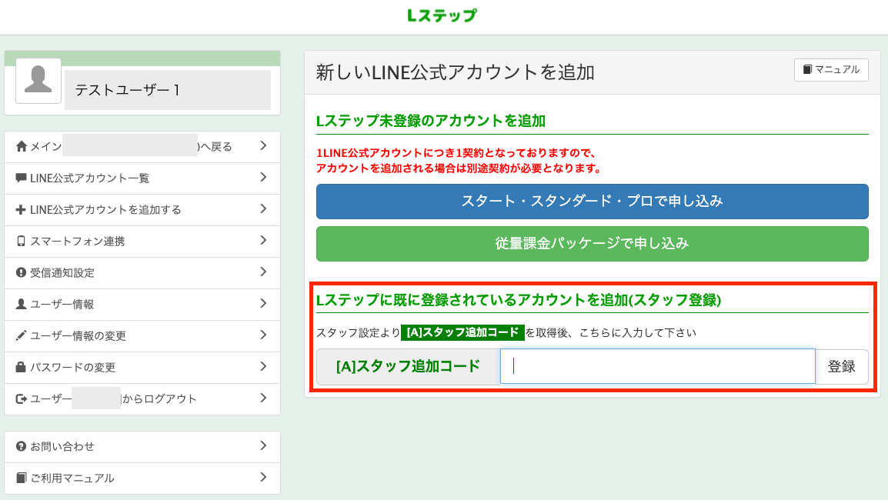This screenshot has width=888, height=500.
Task: Click スタート・スタンダード・プロで申し込み button
Action: click(592, 201)
